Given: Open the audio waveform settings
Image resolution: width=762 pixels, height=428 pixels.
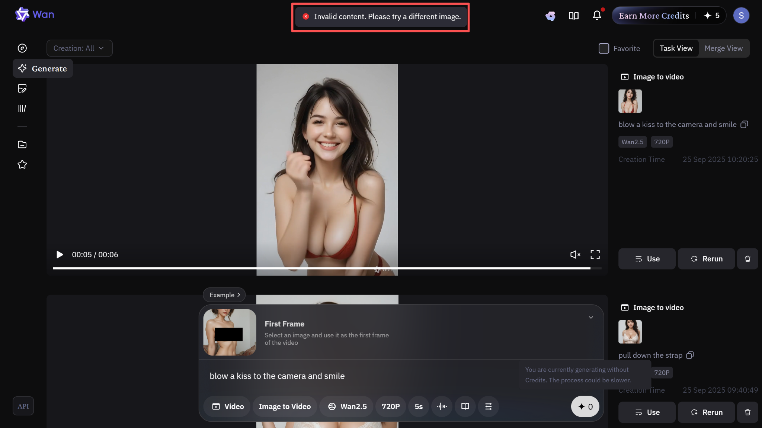Looking at the screenshot, I should coord(442,406).
